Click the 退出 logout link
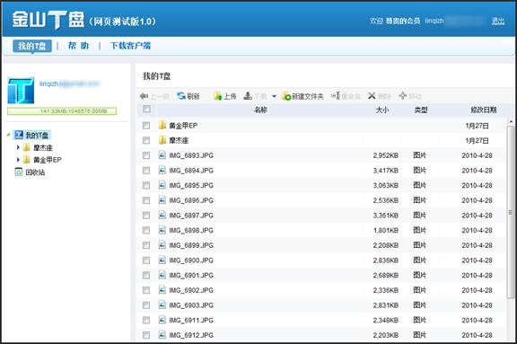The image size is (517, 344). click(x=498, y=22)
